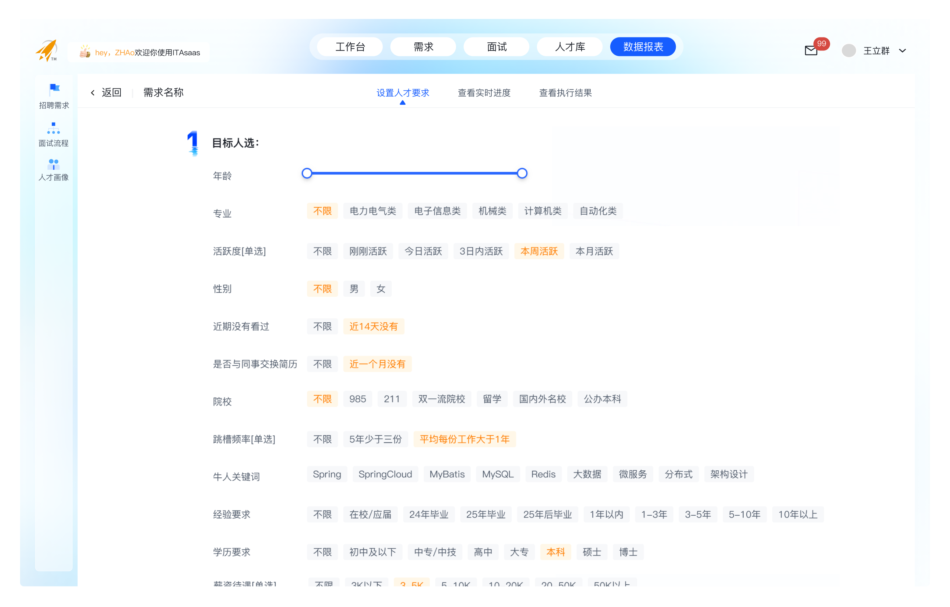
Task: Open the 查看实时进度 tab
Action: [484, 92]
